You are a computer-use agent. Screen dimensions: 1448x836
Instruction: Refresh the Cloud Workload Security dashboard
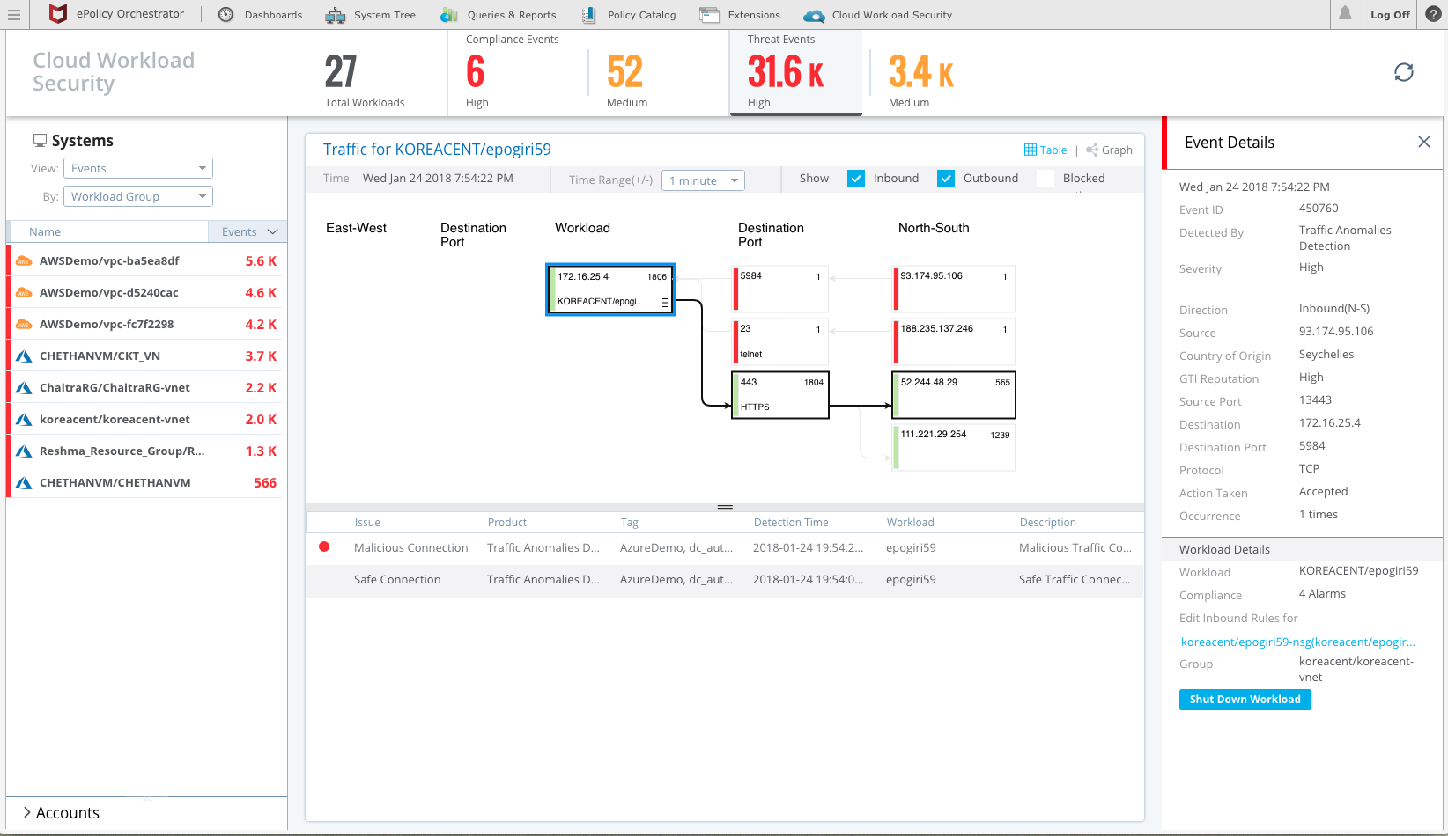(x=1404, y=71)
